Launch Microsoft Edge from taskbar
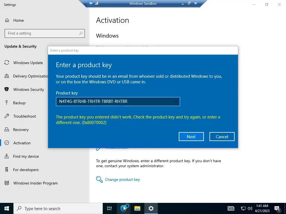 click(x=124, y=208)
